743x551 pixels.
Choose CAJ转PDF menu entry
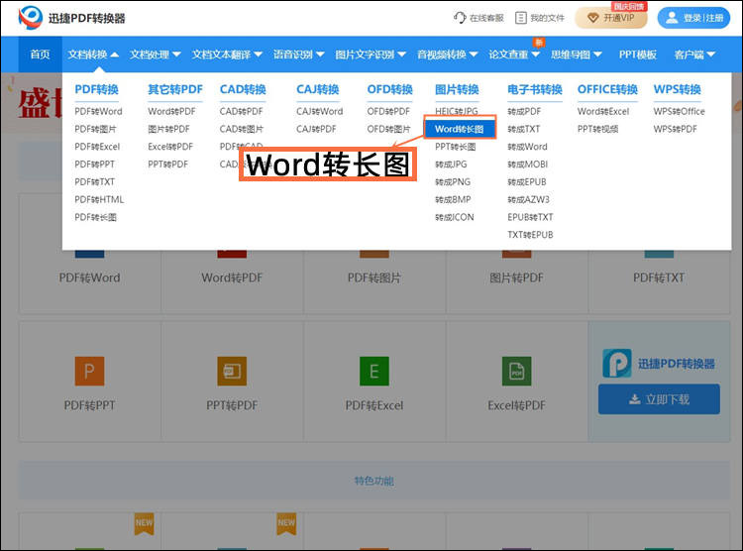click(316, 129)
